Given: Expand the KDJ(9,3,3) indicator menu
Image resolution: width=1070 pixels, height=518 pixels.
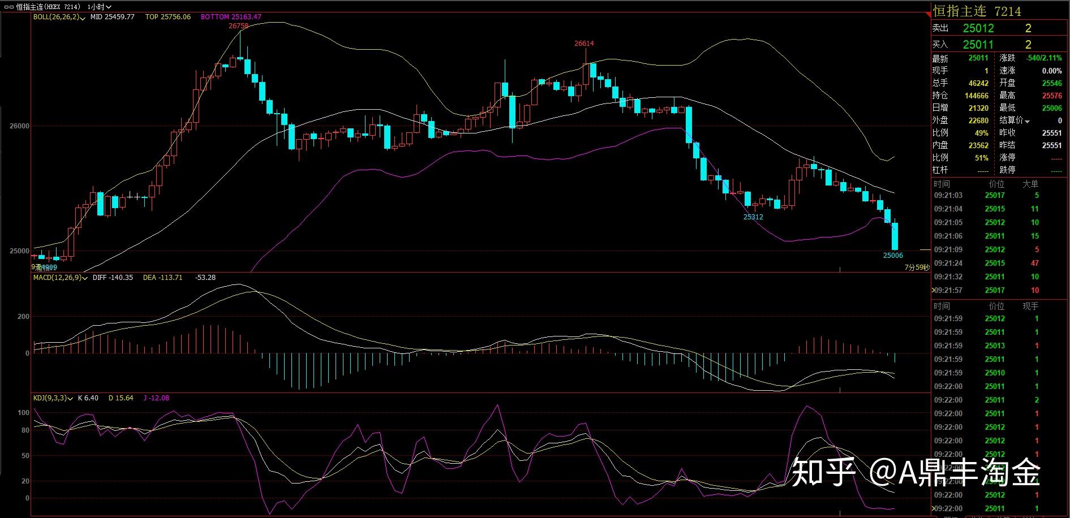Looking at the screenshot, I should point(70,398).
